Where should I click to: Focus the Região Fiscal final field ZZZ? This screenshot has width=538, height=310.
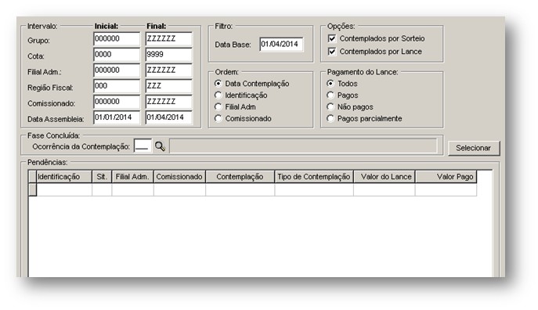point(169,86)
